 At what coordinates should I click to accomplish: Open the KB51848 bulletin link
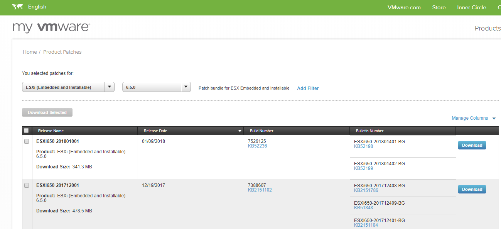coord(363,208)
